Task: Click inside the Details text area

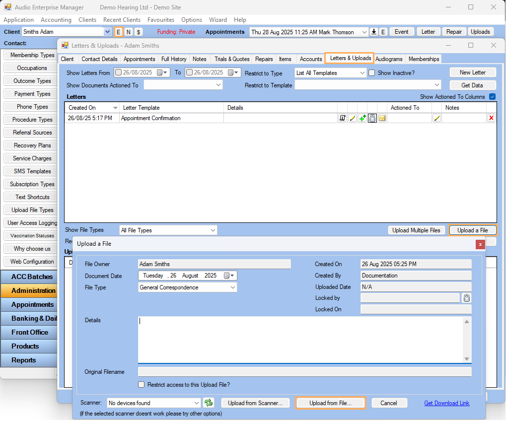Action: coord(300,340)
